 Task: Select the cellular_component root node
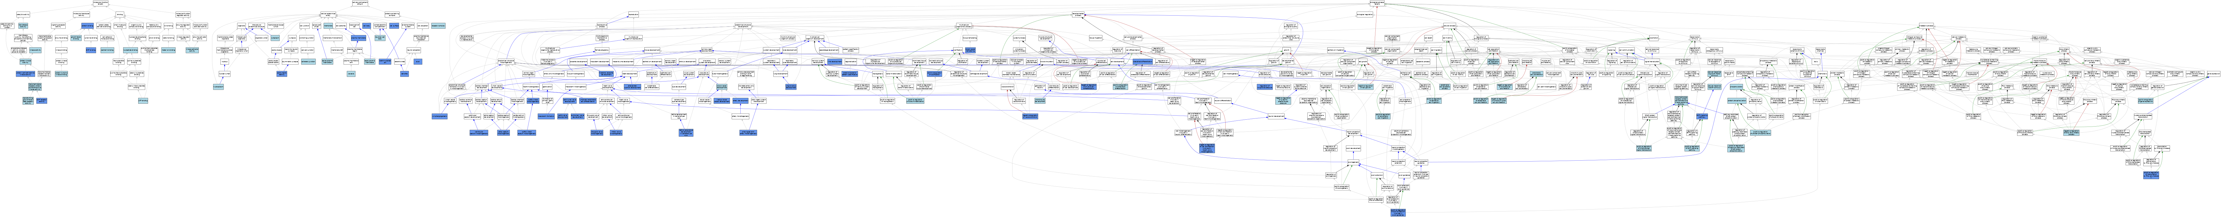[359, 3]
